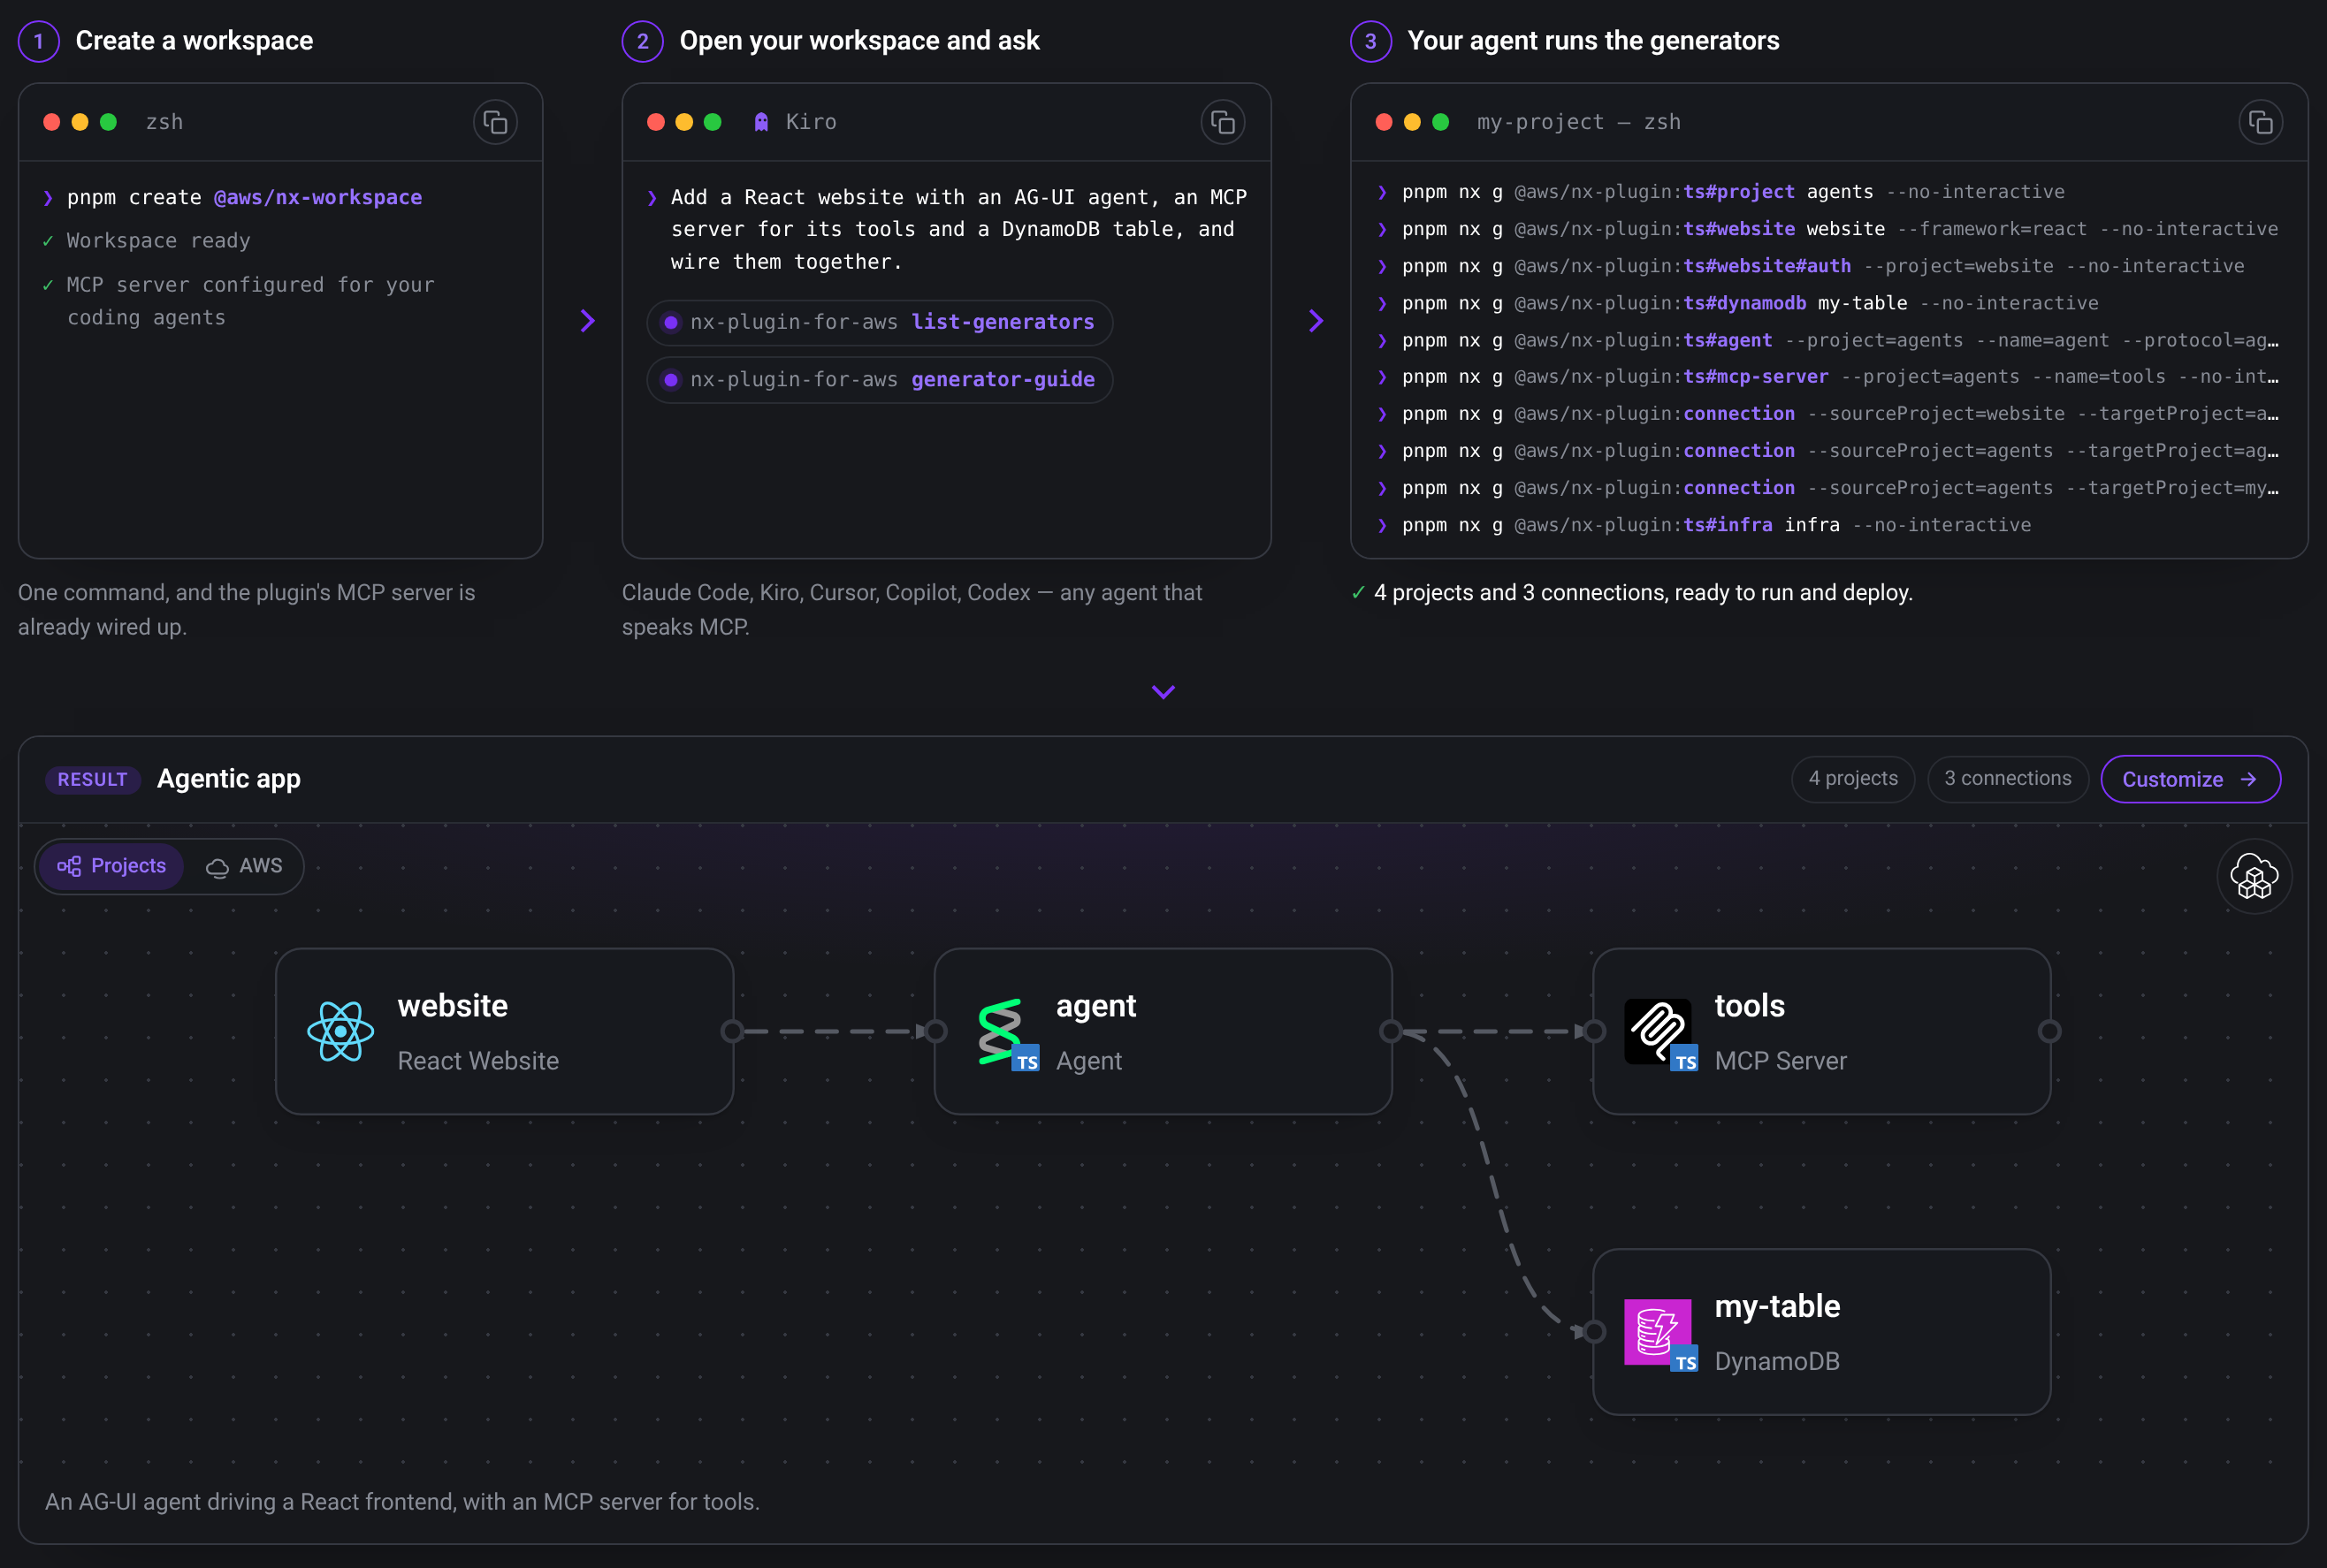Click the Kiro ghost icon
2327x1568 pixels.
coord(761,122)
